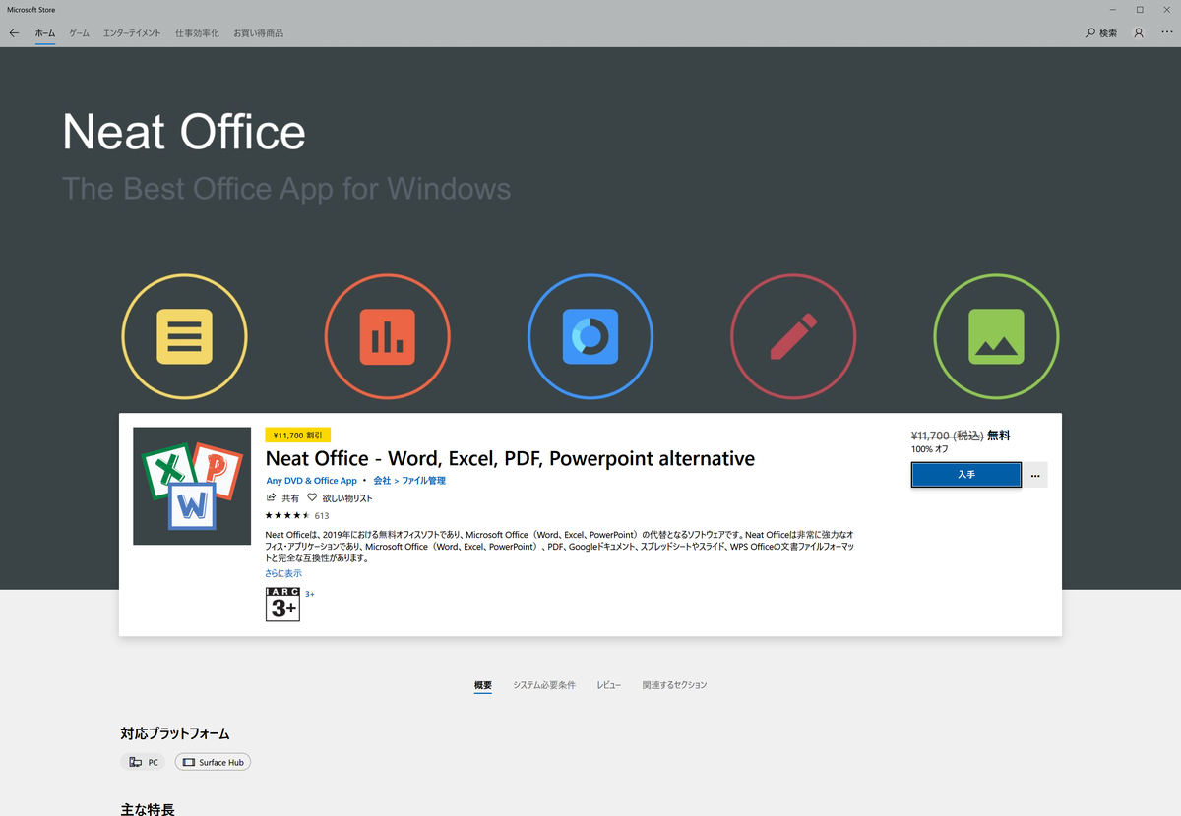The height and width of the screenshot is (816, 1181).
Task: Share the app via 共有
Action: click(x=282, y=498)
